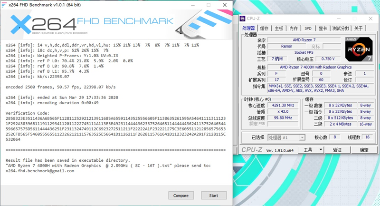
Task: Click the AMD Ryzen 7 logo
Action: pos(359,49)
